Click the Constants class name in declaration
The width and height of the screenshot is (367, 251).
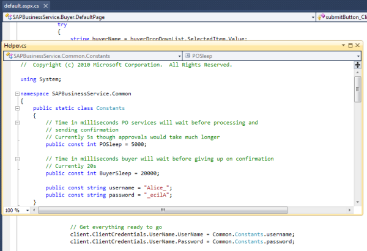pos(111,108)
